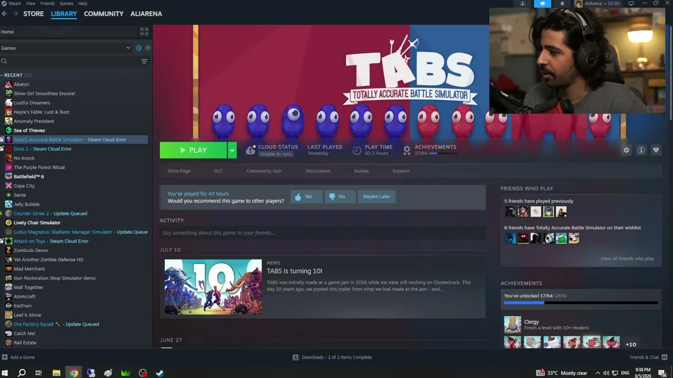673x378 pixels.
Task: Open Task View on the taskbar
Action: tap(38, 373)
